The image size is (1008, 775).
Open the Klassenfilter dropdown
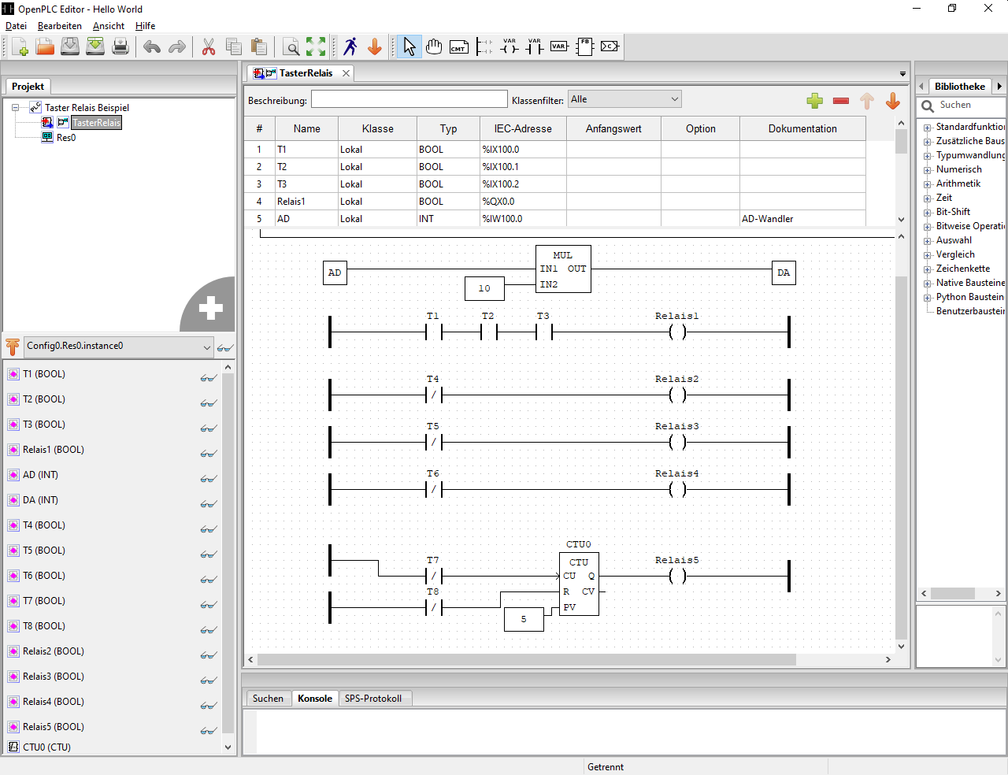tap(673, 98)
